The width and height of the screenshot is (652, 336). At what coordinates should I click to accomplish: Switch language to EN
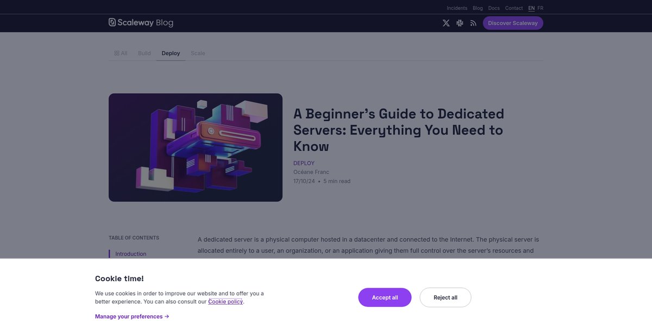531,8
